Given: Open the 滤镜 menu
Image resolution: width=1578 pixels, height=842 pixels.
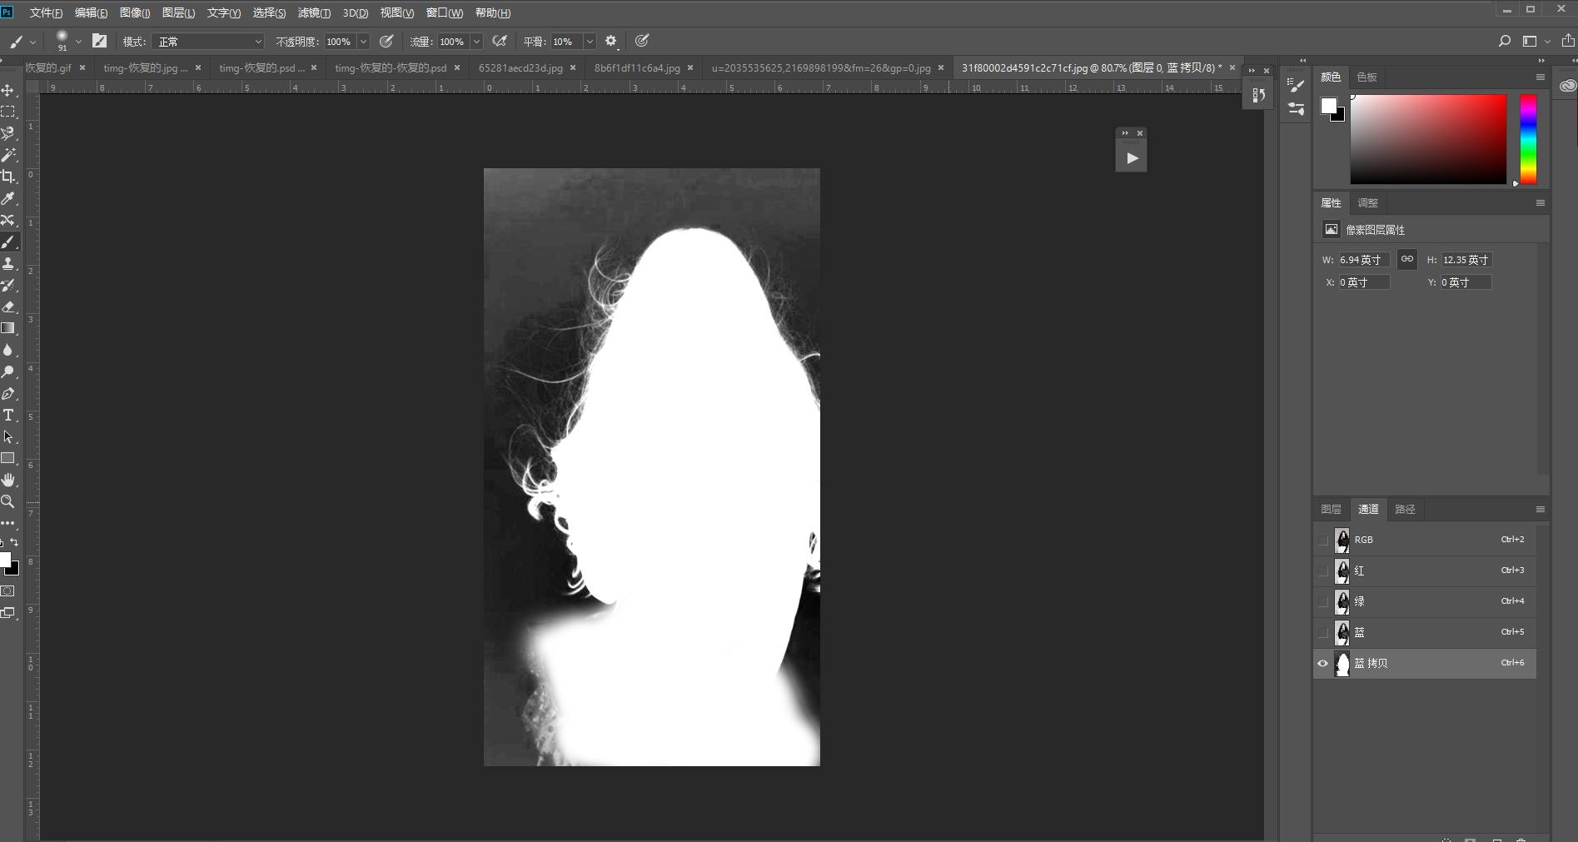Looking at the screenshot, I should pyautogui.click(x=314, y=12).
